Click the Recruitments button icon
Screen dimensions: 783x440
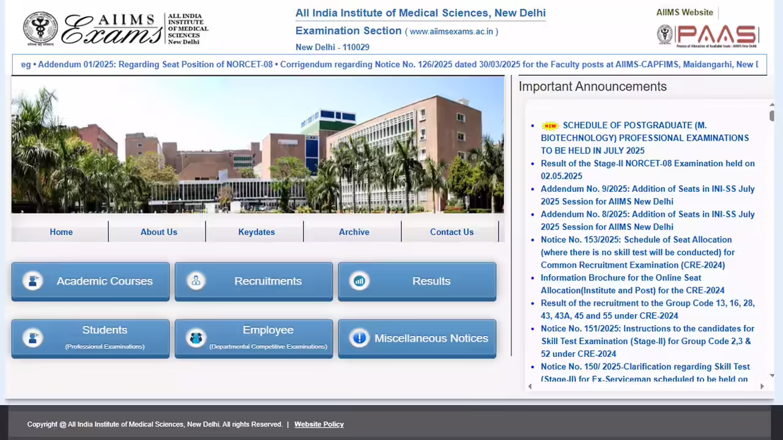(x=196, y=281)
